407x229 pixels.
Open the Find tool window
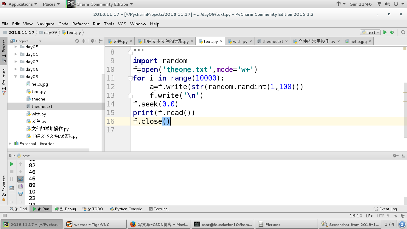[18, 209]
